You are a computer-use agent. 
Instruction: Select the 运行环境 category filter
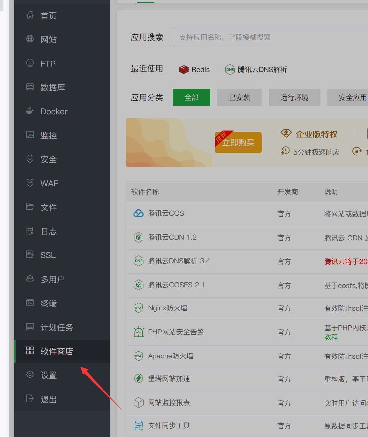point(294,97)
